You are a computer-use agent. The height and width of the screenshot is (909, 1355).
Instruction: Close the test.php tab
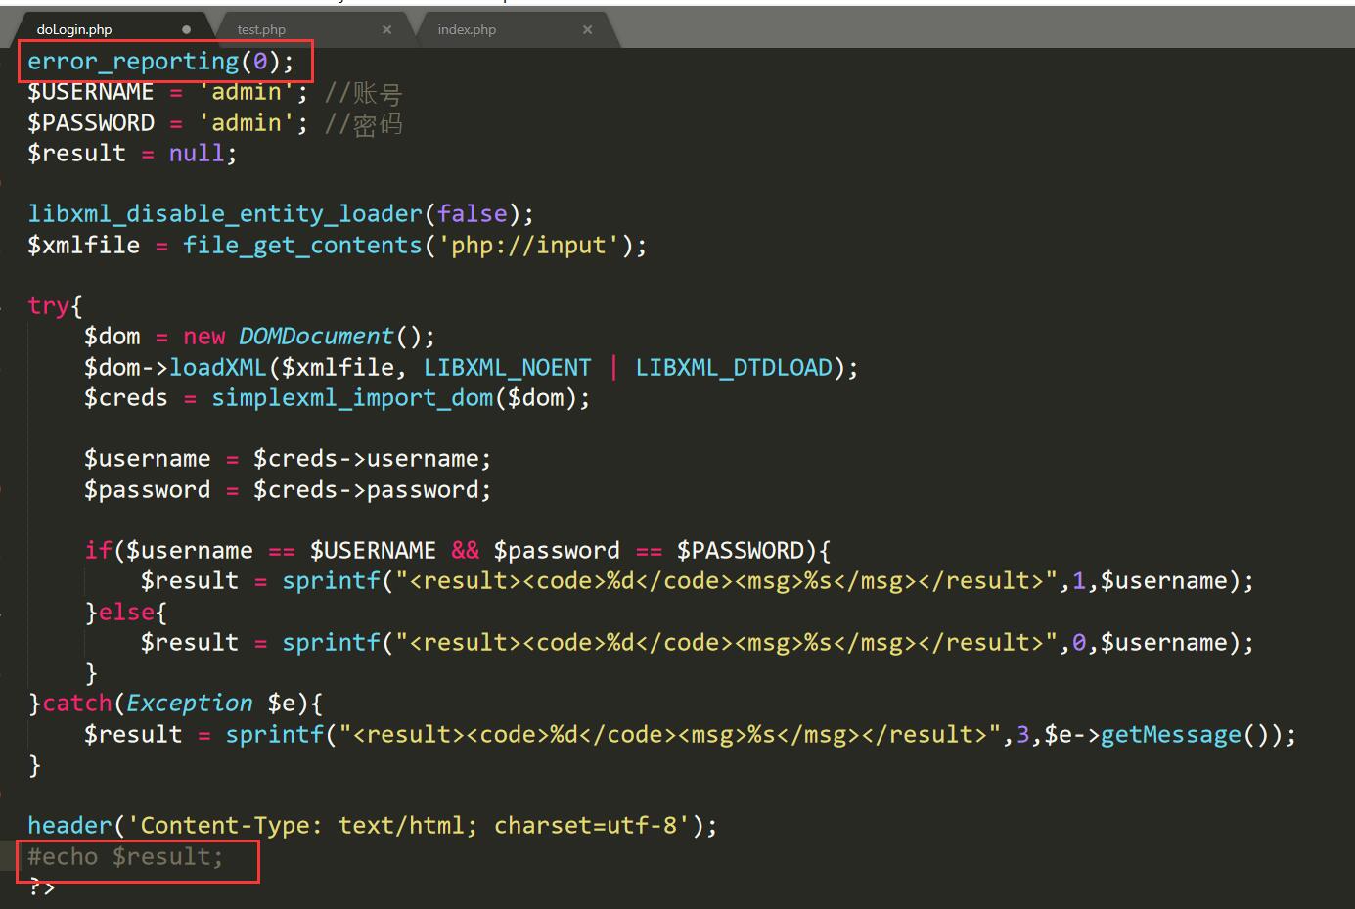(386, 29)
